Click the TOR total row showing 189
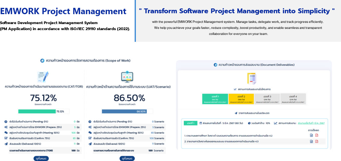Screen dimensions: 341x161 45,150
